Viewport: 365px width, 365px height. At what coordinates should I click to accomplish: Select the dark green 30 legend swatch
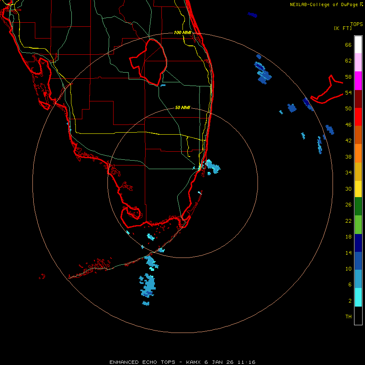358,206
